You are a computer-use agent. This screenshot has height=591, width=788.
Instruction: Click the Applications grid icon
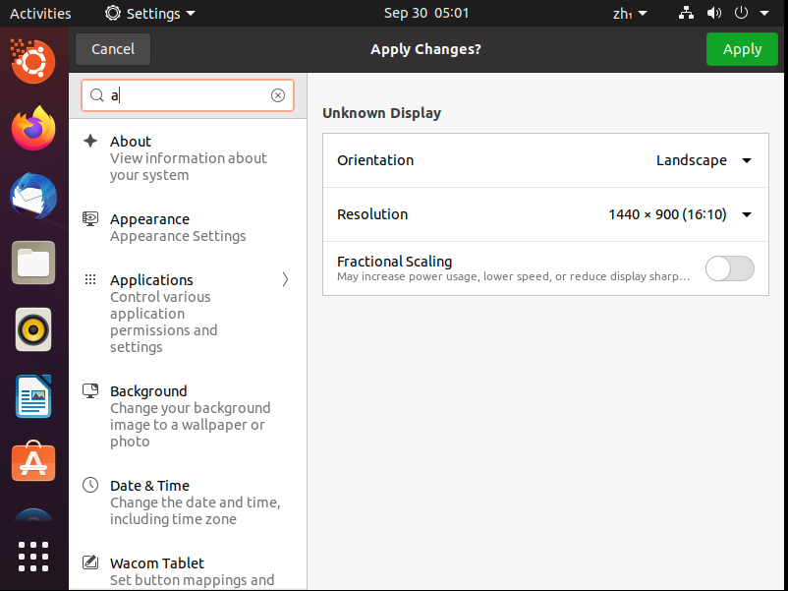[x=90, y=279]
